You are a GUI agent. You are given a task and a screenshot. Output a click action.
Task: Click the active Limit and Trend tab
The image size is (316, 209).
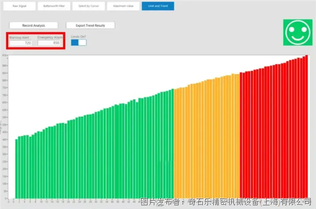tap(158, 6)
